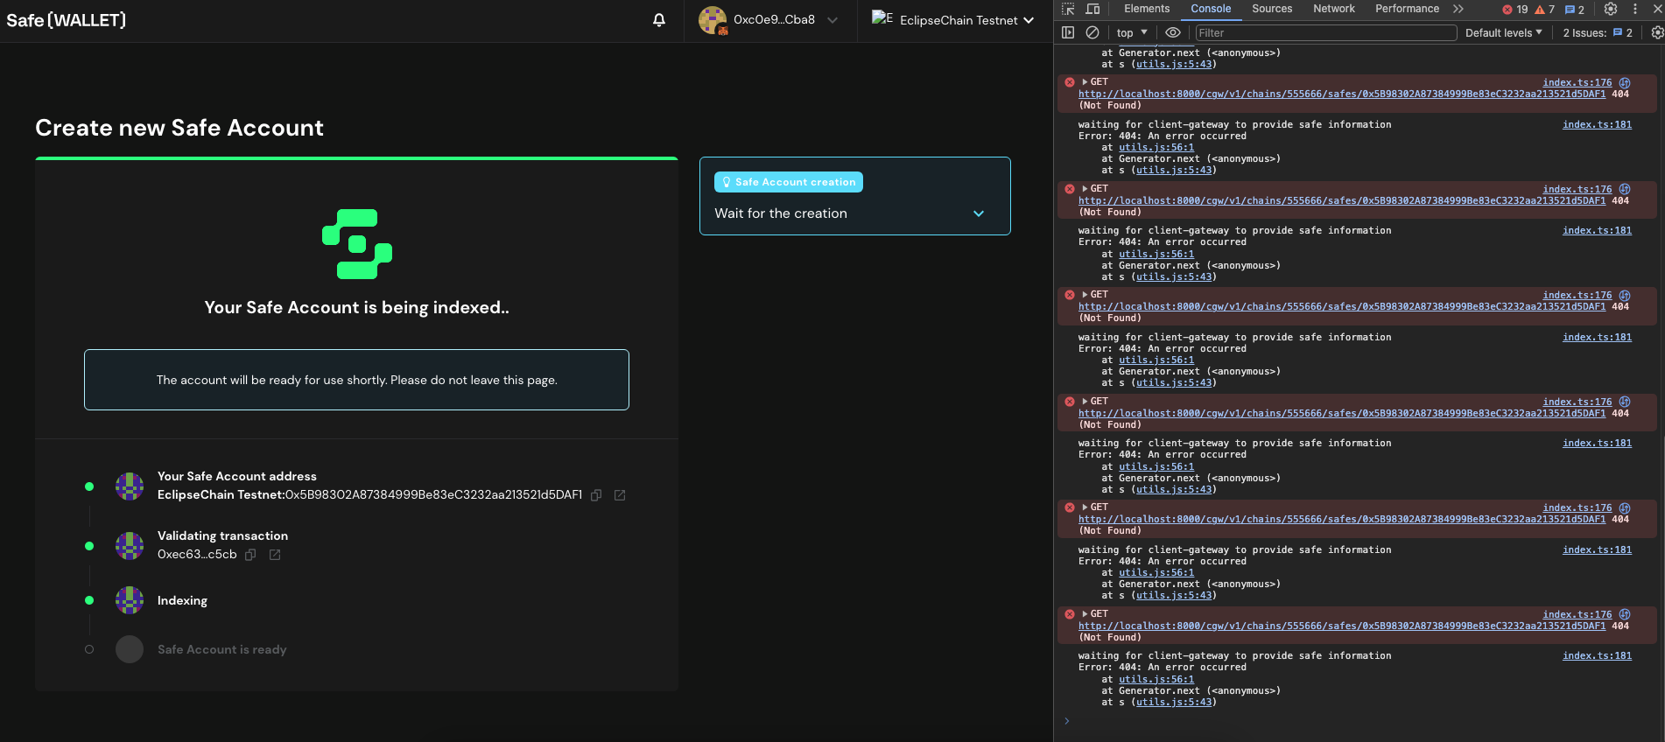Click the 'Validating transaction' step label
The height and width of the screenshot is (742, 1665).
(x=222, y=535)
